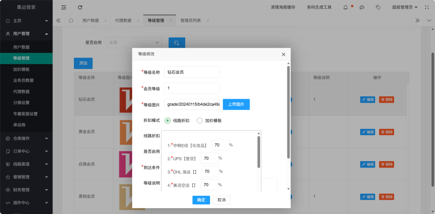Expand the 财务管理 menu arrow
This screenshot has width=435, height=214.
pos(47,190)
